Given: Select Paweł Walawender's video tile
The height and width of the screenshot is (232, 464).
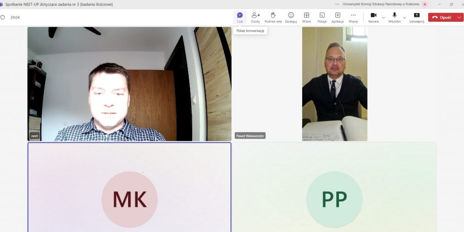Looking at the screenshot, I should [x=334, y=84].
